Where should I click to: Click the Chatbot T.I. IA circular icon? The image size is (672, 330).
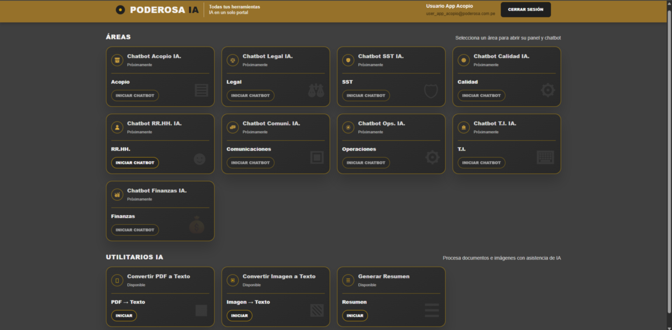coord(464,127)
